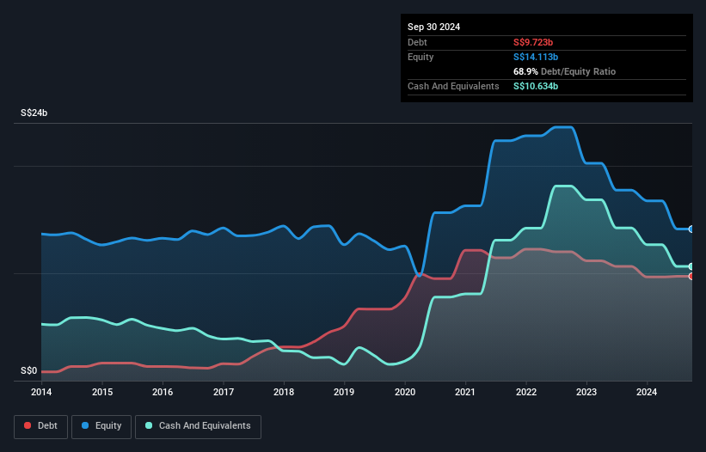Click the S$10.634b cash value

[536, 86]
